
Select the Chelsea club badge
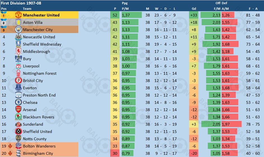[18, 102]
